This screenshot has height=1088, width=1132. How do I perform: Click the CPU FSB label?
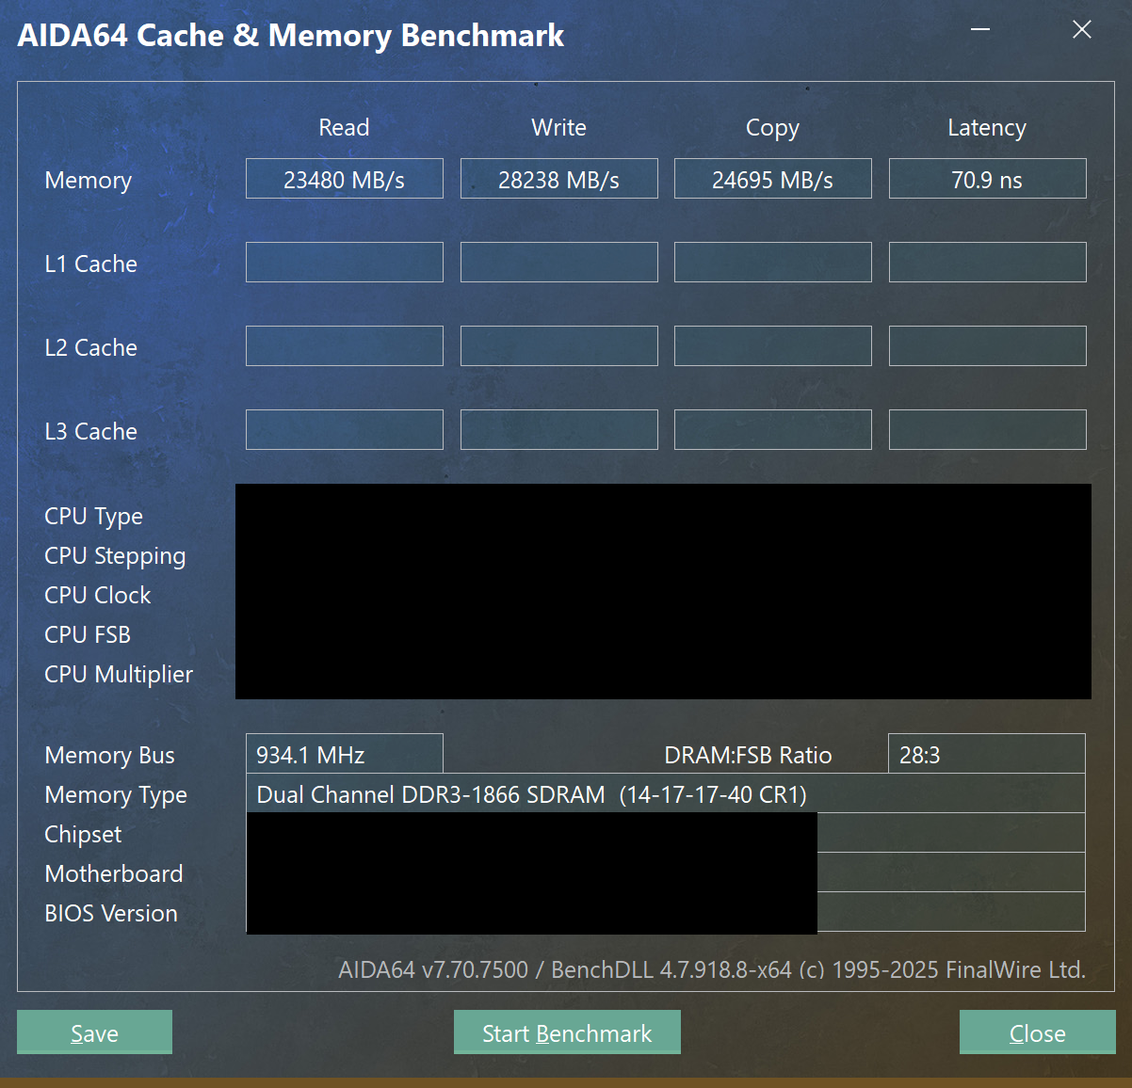click(x=88, y=634)
